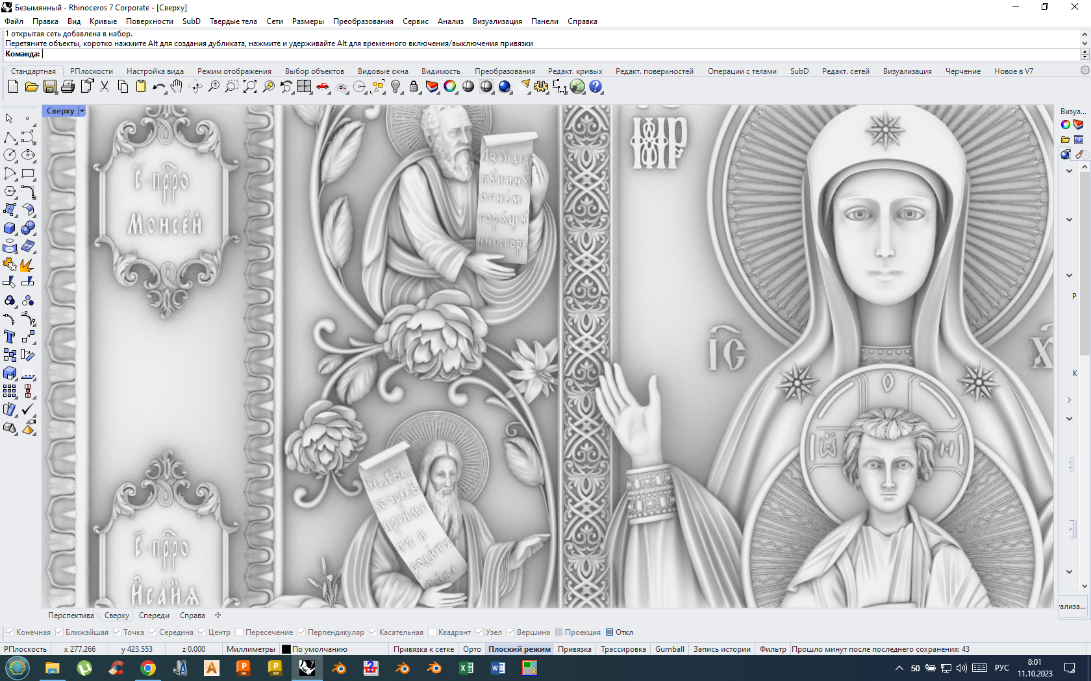The image size is (1091, 681).
Task: Click the padlock Lock objects icon
Action: click(x=414, y=86)
